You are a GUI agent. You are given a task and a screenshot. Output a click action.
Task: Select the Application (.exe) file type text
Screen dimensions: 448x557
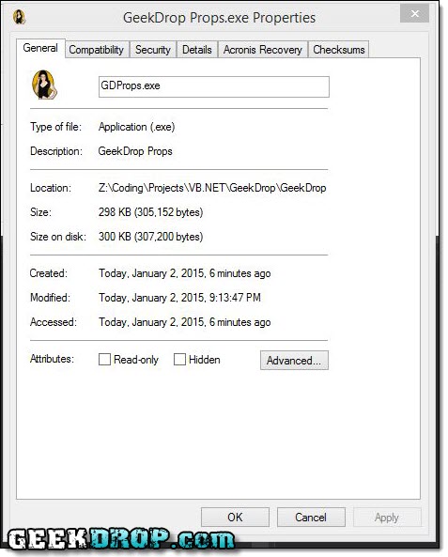(137, 127)
